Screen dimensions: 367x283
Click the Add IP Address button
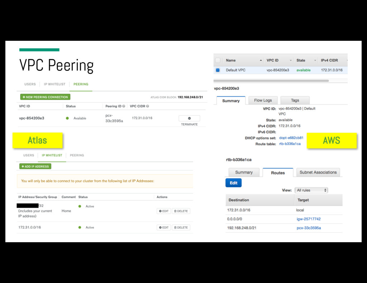[35, 166]
